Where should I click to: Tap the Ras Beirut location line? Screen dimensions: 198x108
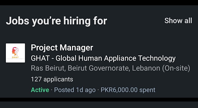(110, 68)
